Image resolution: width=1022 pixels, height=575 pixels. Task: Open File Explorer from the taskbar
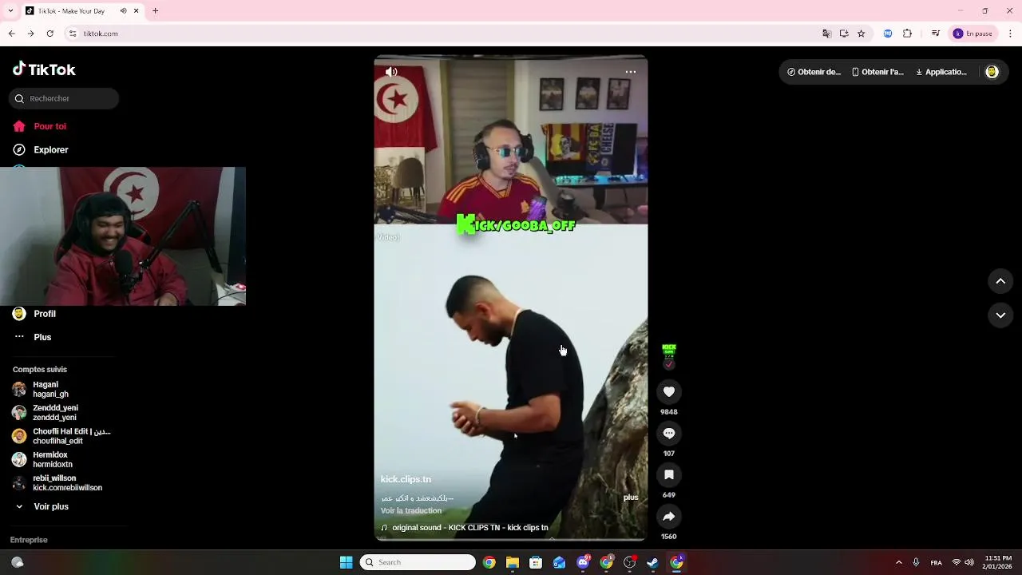point(513,562)
